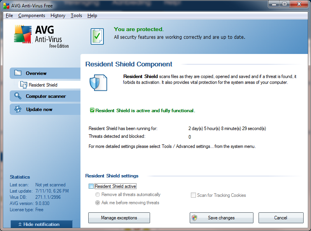
Task: Click the Virus DB '271.1.1/2996' value
Action: coord(48,197)
